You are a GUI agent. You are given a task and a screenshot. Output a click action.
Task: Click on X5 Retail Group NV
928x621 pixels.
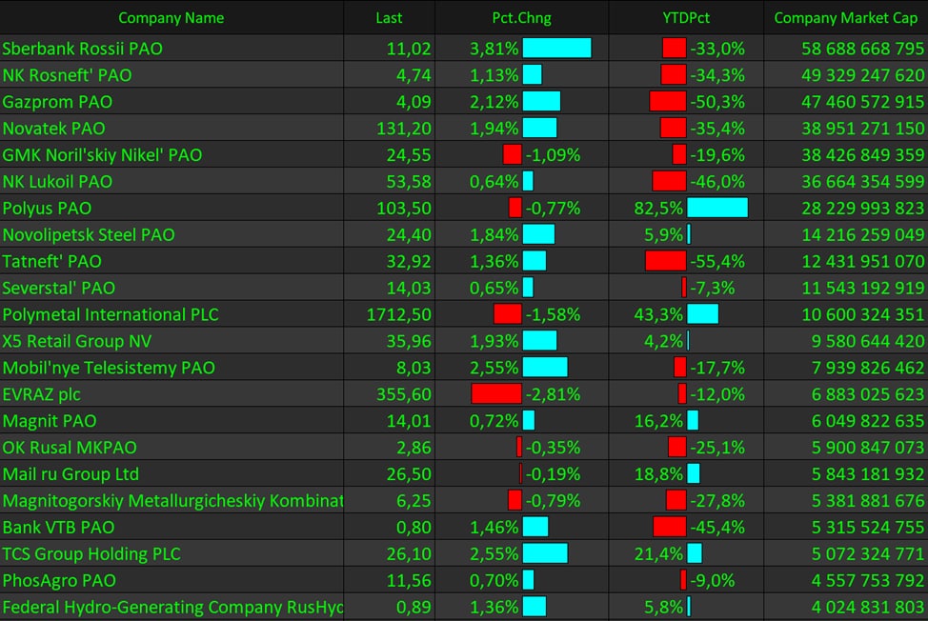(77, 341)
